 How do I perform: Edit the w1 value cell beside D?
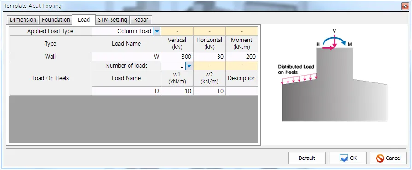[177, 91]
